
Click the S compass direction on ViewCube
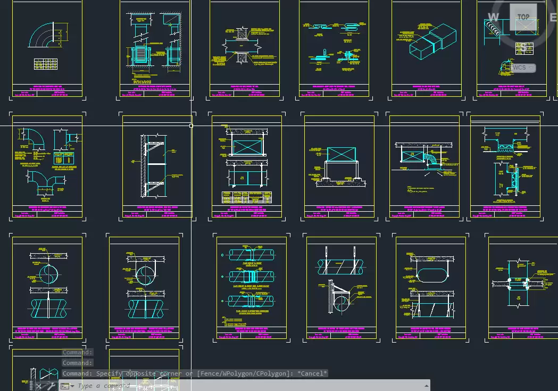click(x=523, y=47)
